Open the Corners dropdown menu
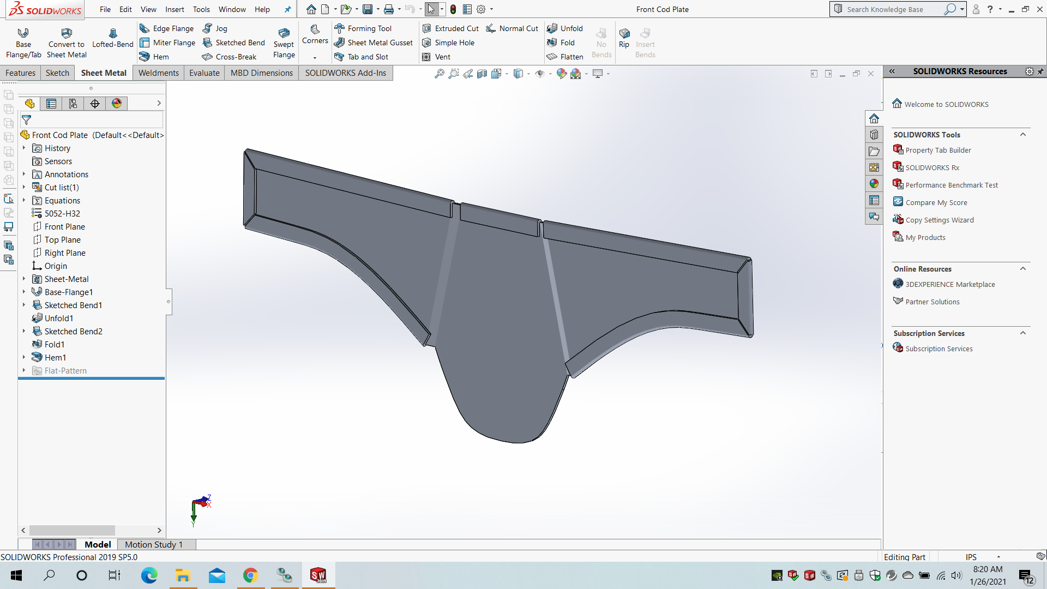Screen dimensions: 1047x589 [x=315, y=57]
